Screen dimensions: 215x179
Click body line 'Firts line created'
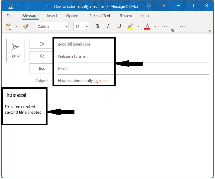20,107
